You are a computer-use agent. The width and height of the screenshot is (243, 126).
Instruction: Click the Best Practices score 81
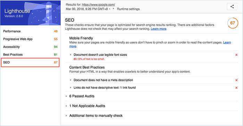point(56,54)
